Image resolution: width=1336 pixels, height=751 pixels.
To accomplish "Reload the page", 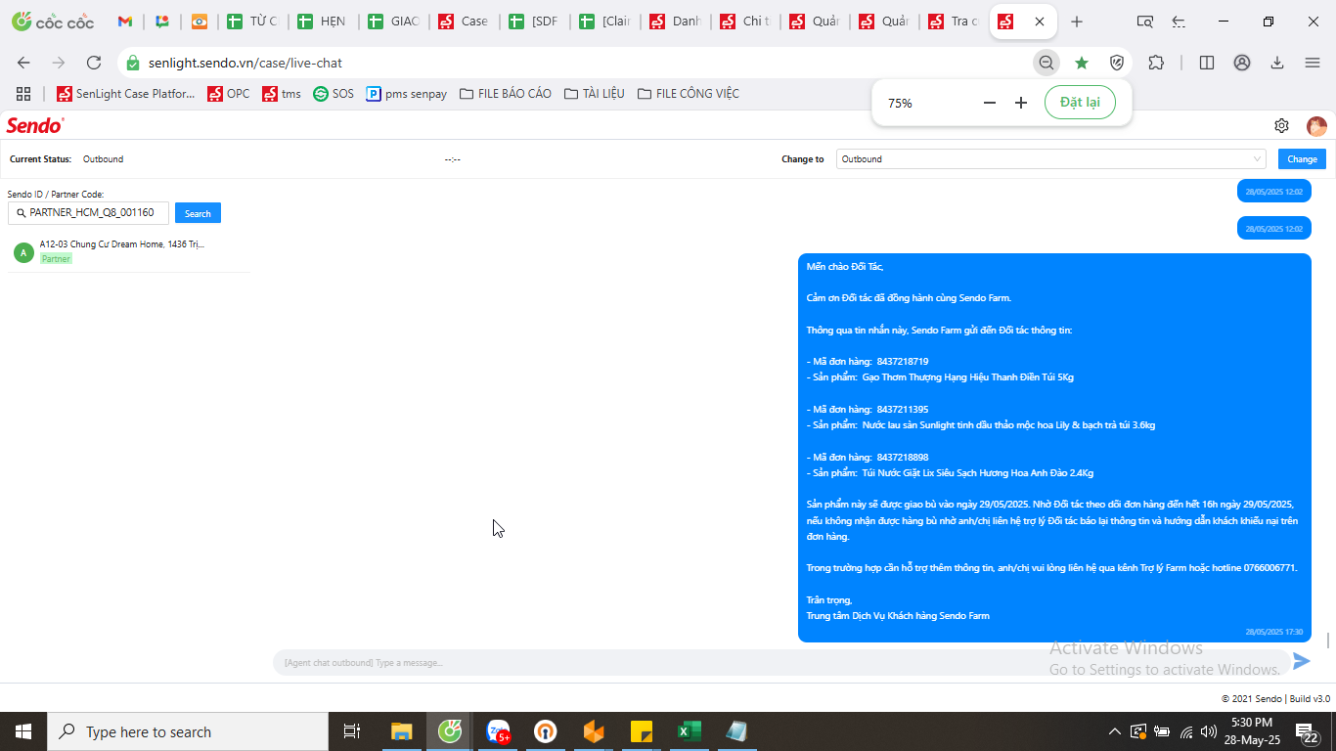I will (x=94, y=63).
